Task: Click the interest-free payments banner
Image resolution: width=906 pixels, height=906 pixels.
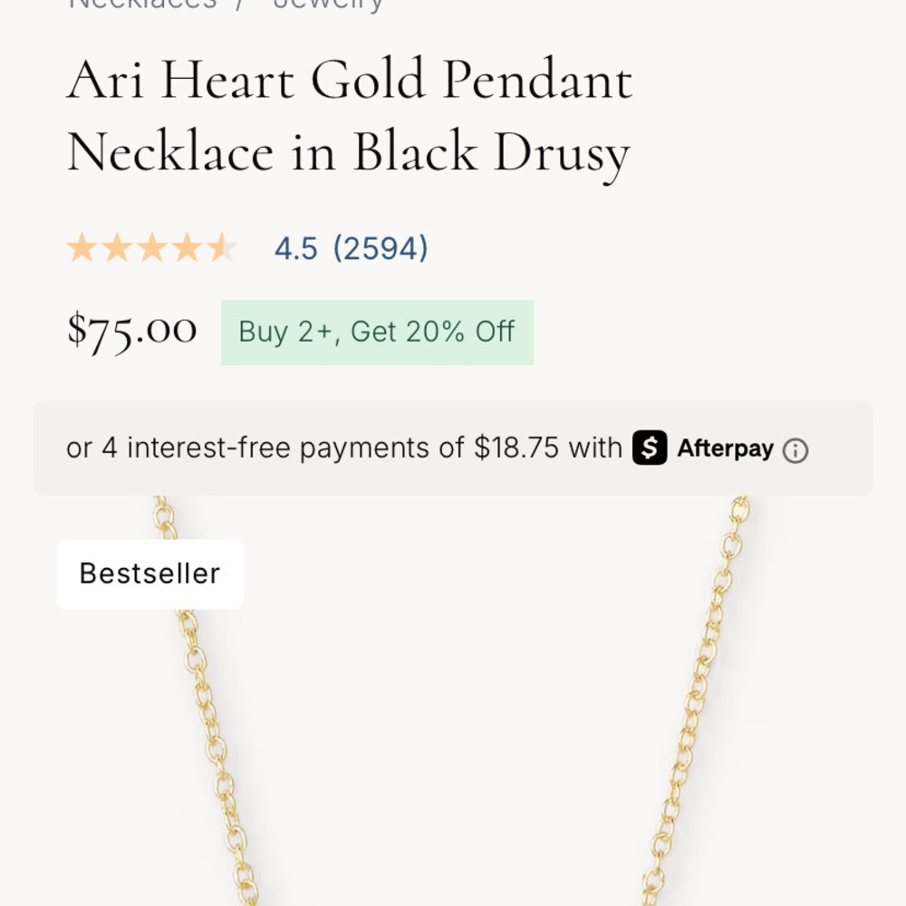Action: (x=453, y=448)
